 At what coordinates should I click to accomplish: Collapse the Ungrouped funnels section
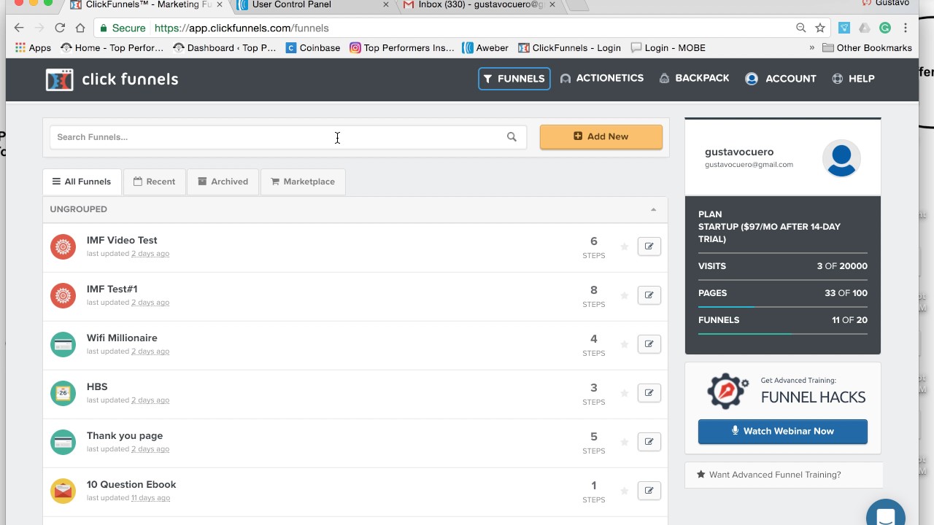pyautogui.click(x=653, y=209)
